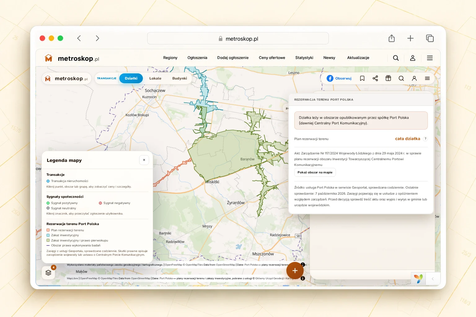
Task: Open the map layers button with badge 4
Action: tap(48, 273)
